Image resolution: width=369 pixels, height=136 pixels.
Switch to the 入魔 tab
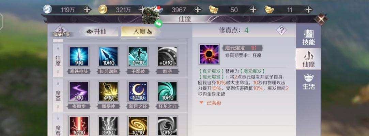click(x=140, y=32)
